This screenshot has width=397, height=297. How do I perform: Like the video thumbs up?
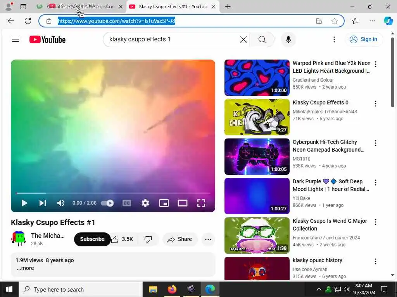(122, 239)
